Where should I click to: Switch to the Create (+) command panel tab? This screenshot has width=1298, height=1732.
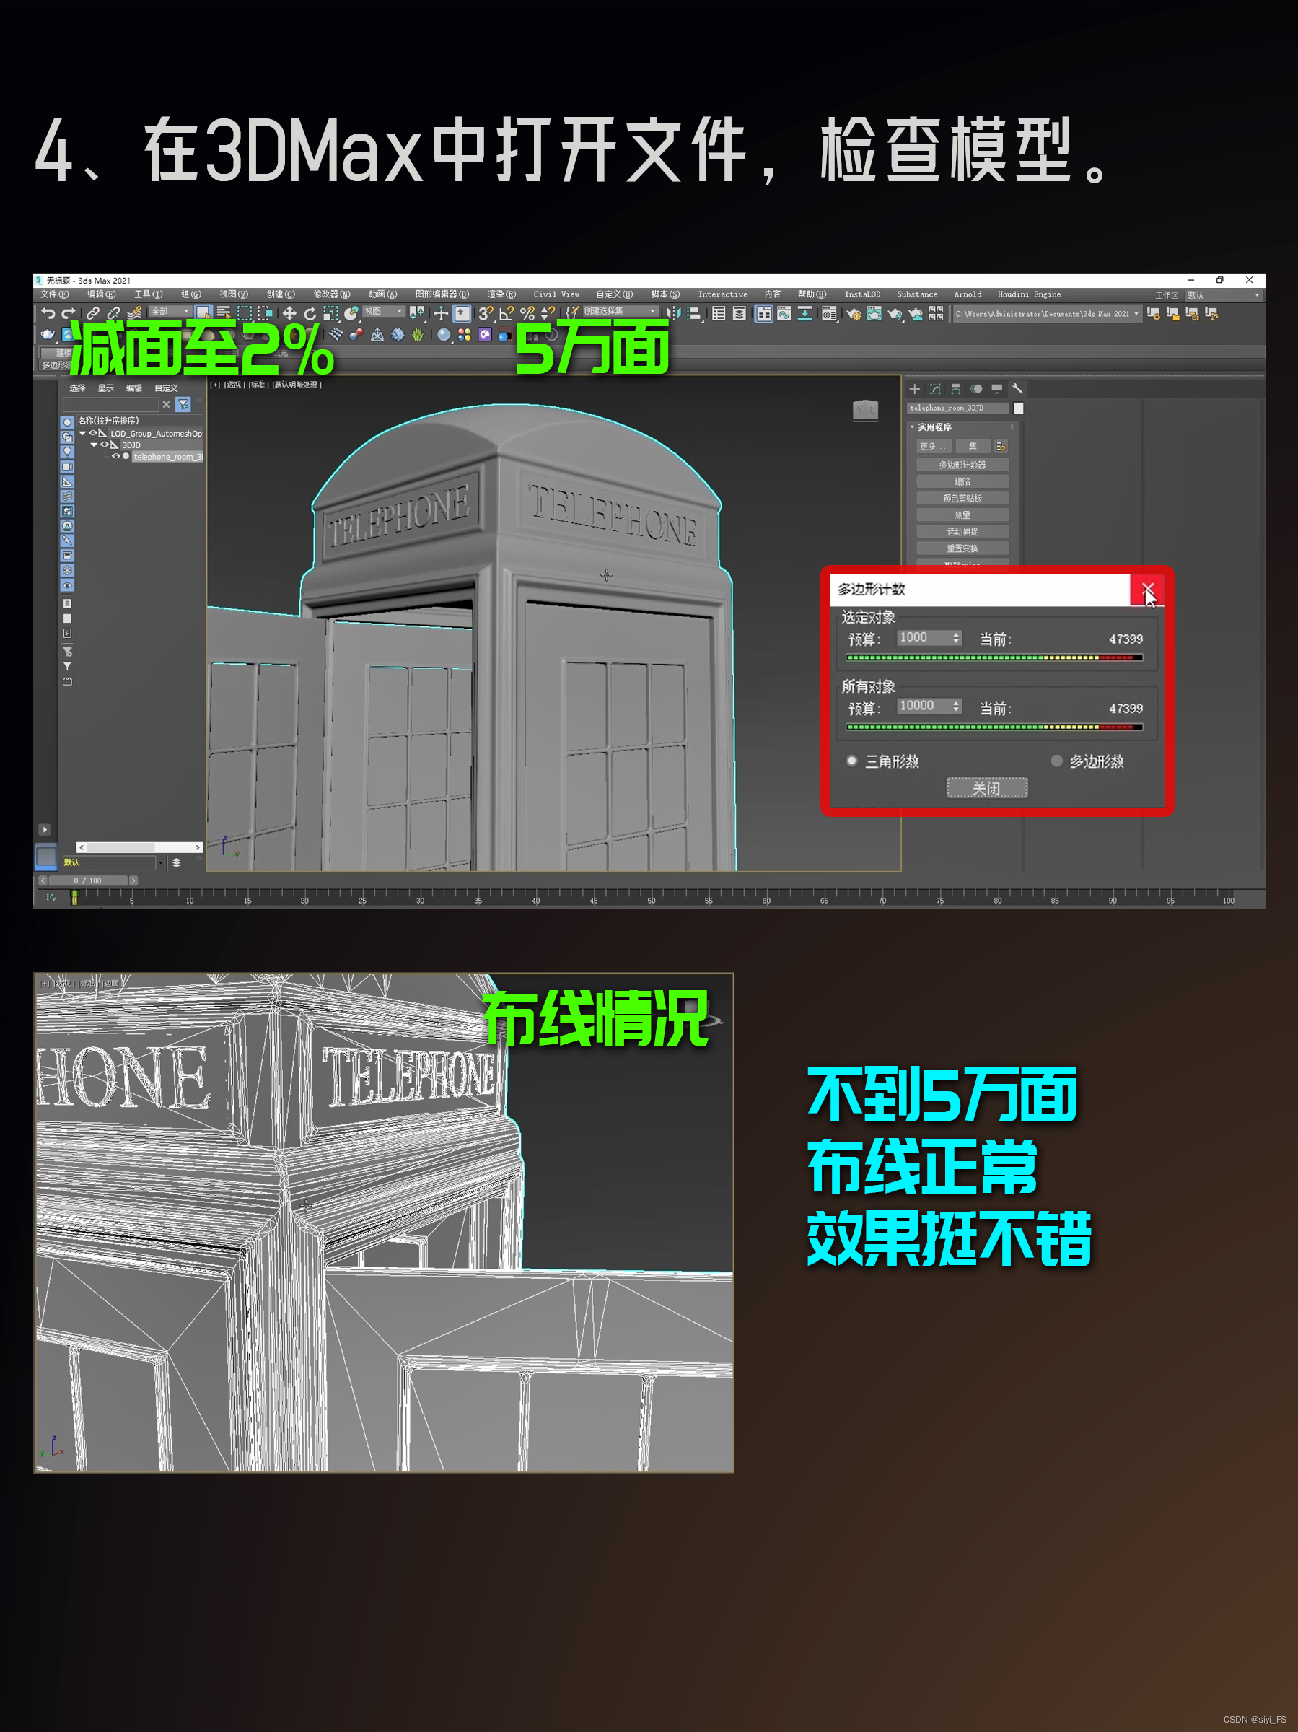(915, 389)
